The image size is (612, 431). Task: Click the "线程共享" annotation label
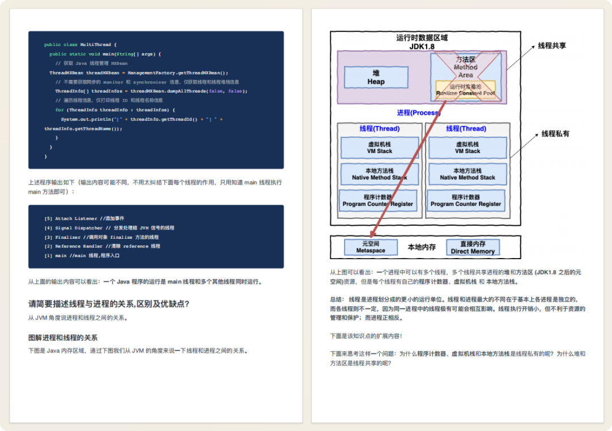coord(552,46)
